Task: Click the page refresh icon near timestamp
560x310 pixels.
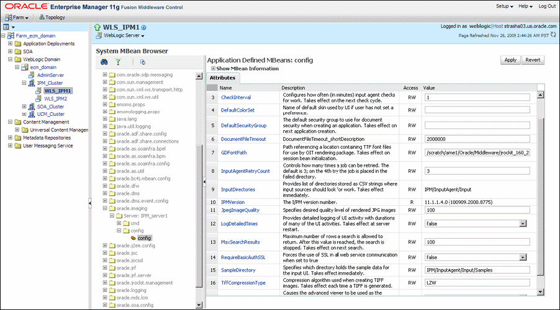Action: click(x=553, y=35)
